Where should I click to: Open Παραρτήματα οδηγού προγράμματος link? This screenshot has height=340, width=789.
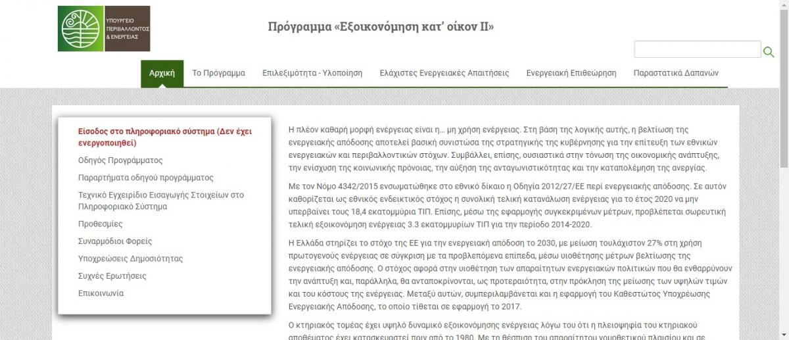[145, 178]
